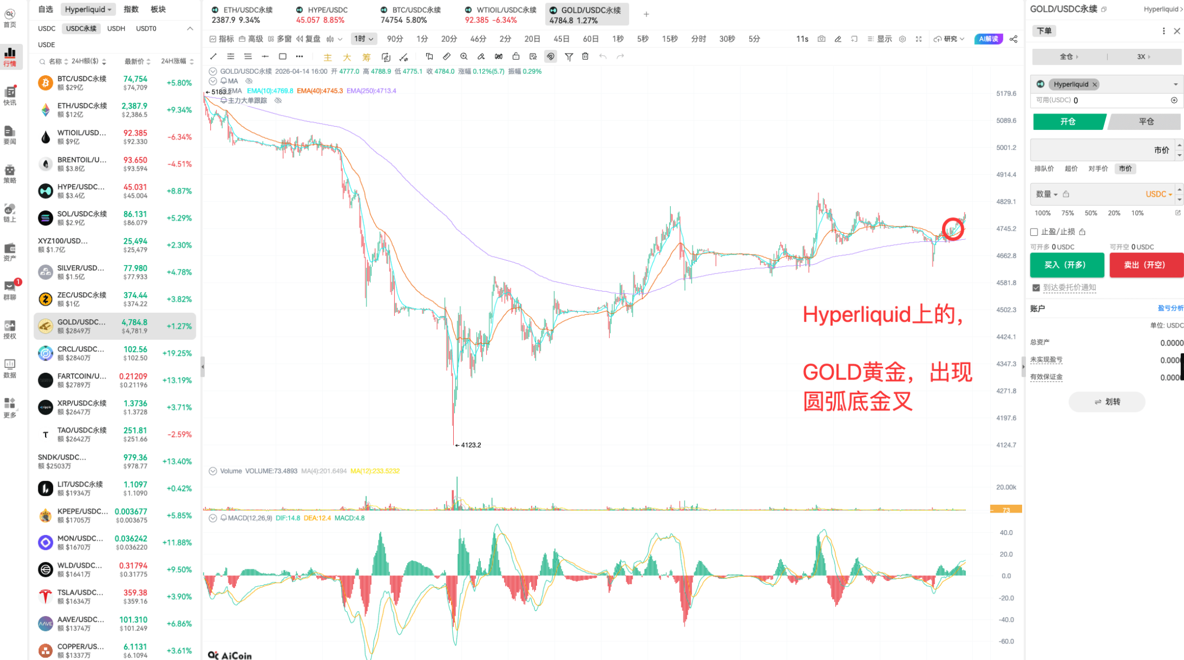This screenshot has height=660, width=1184.
Task: Open the measure ruler tool
Action: tap(447, 56)
